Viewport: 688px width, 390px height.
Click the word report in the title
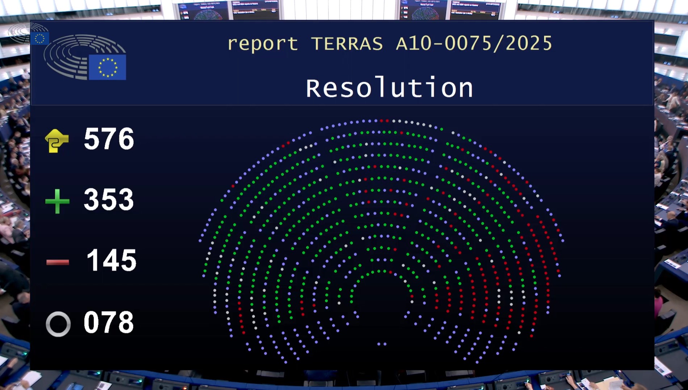tap(263, 44)
